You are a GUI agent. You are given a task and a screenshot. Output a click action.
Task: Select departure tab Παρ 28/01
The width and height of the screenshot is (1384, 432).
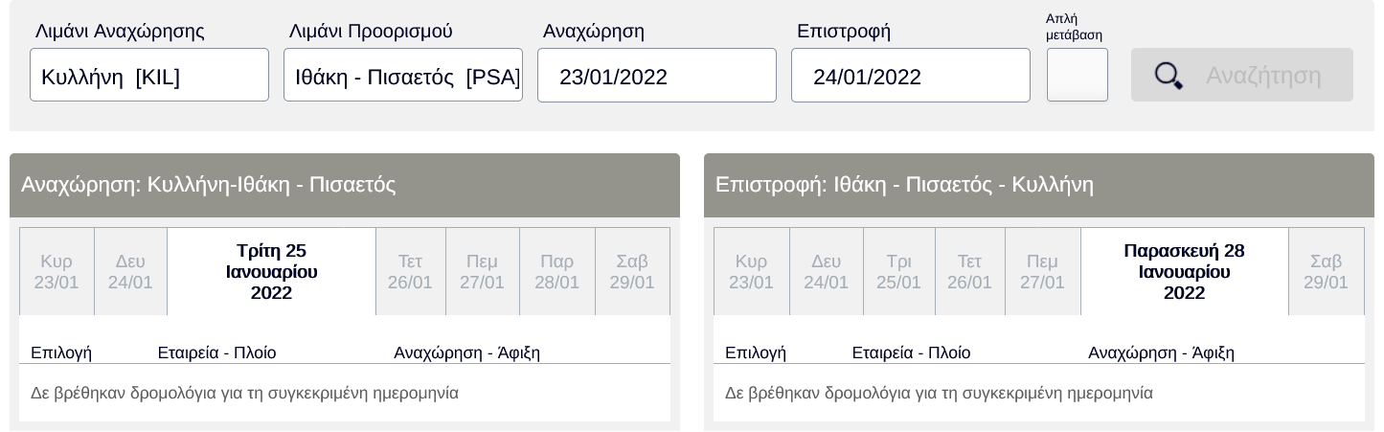[x=556, y=272]
